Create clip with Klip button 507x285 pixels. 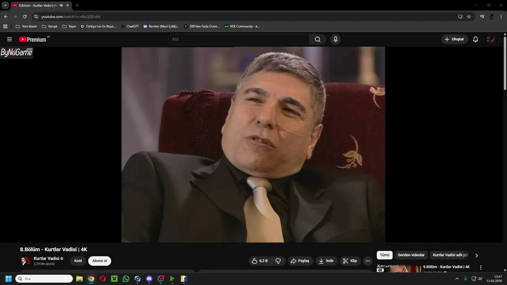[350, 261]
